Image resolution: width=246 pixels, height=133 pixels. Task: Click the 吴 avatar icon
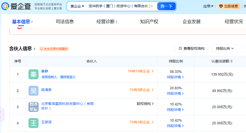point(34,91)
